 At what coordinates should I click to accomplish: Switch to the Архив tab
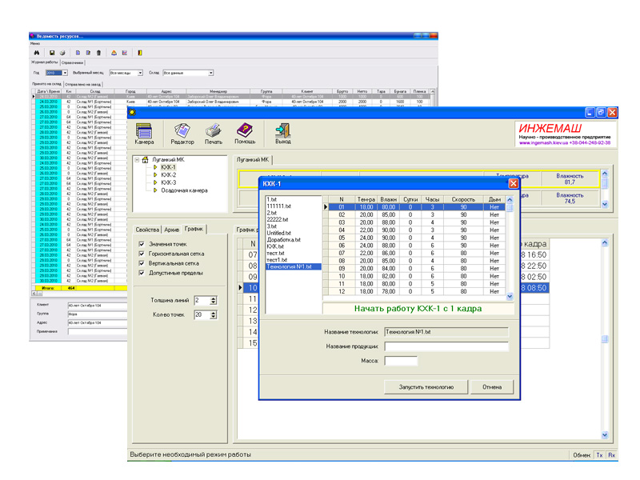click(x=172, y=230)
